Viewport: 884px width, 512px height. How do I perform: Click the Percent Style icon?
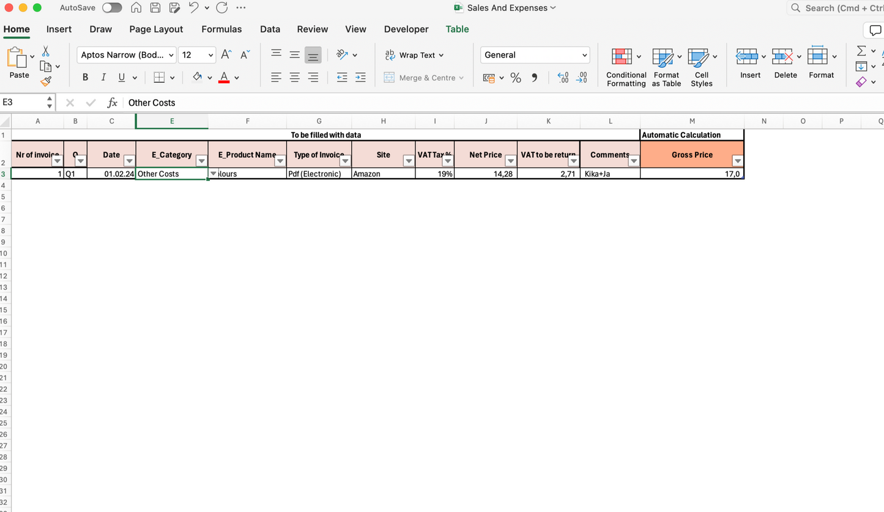tap(516, 78)
